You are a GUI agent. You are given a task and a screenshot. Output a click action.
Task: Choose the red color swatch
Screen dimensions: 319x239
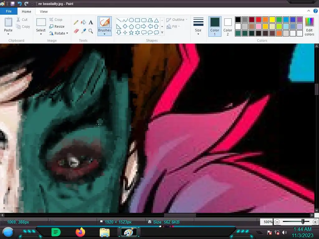tap(258, 20)
